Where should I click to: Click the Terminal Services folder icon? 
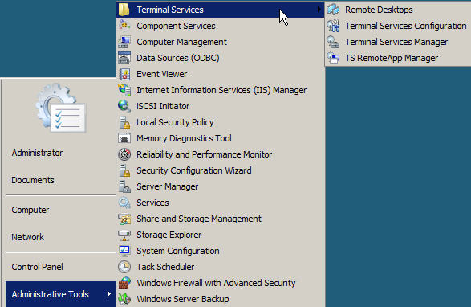[124, 10]
